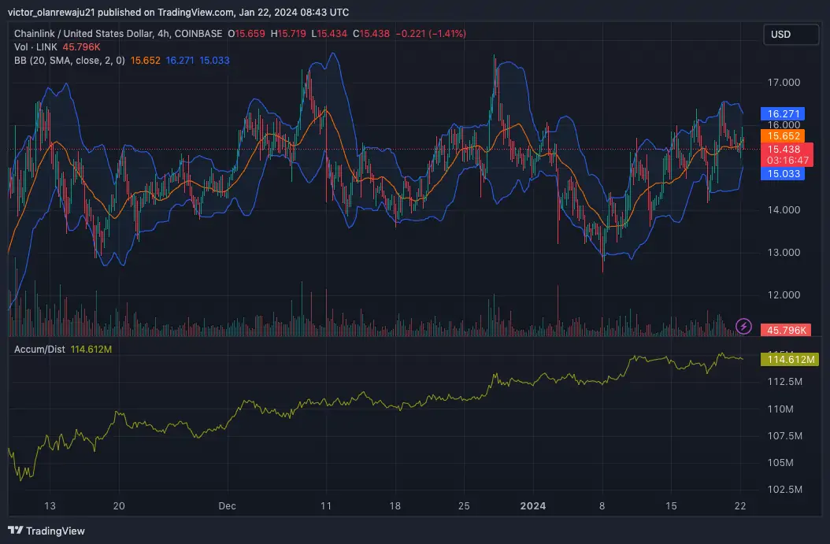The image size is (830, 544).
Task: Select date 22 on the time axis
Action: point(740,506)
